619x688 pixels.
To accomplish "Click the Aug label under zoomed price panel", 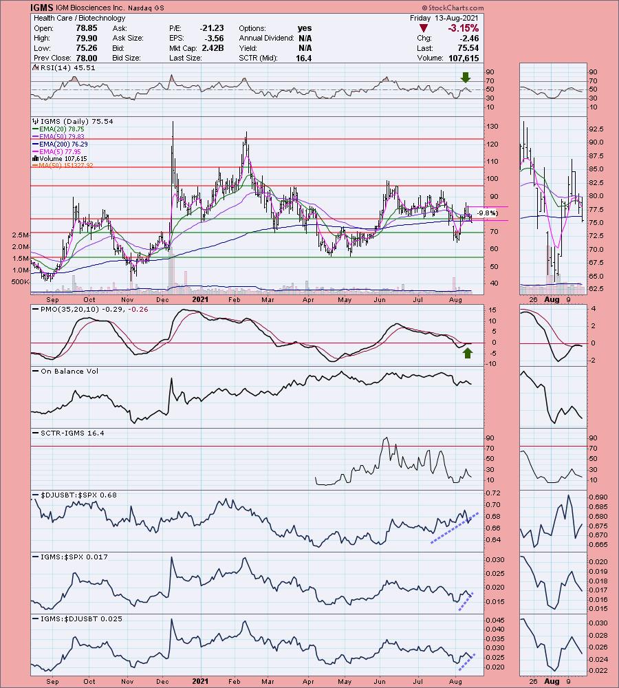I will [x=552, y=300].
